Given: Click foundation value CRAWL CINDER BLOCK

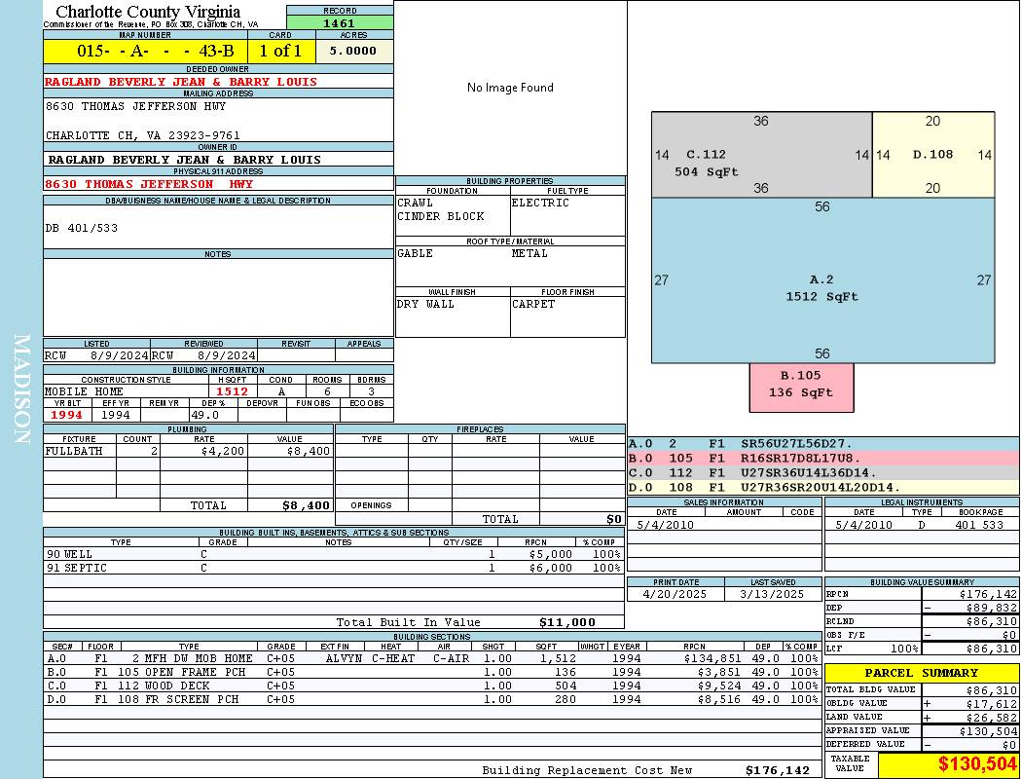Looking at the screenshot, I should pos(441,209).
